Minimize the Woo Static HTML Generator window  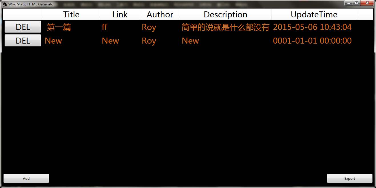coord(349,3)
